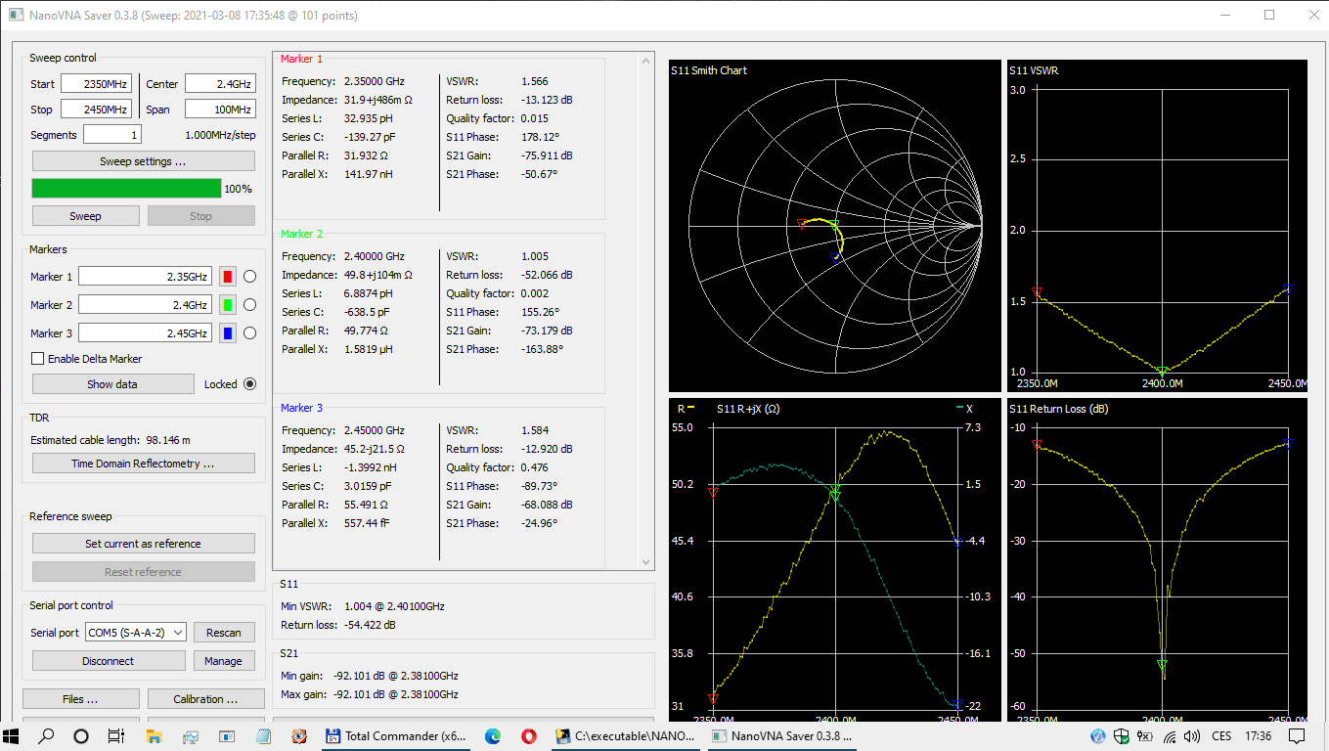Open File Explorer from the taskbar
Image resolution: width=1329 pixels, height=751 pixels.
click(155, 735)
